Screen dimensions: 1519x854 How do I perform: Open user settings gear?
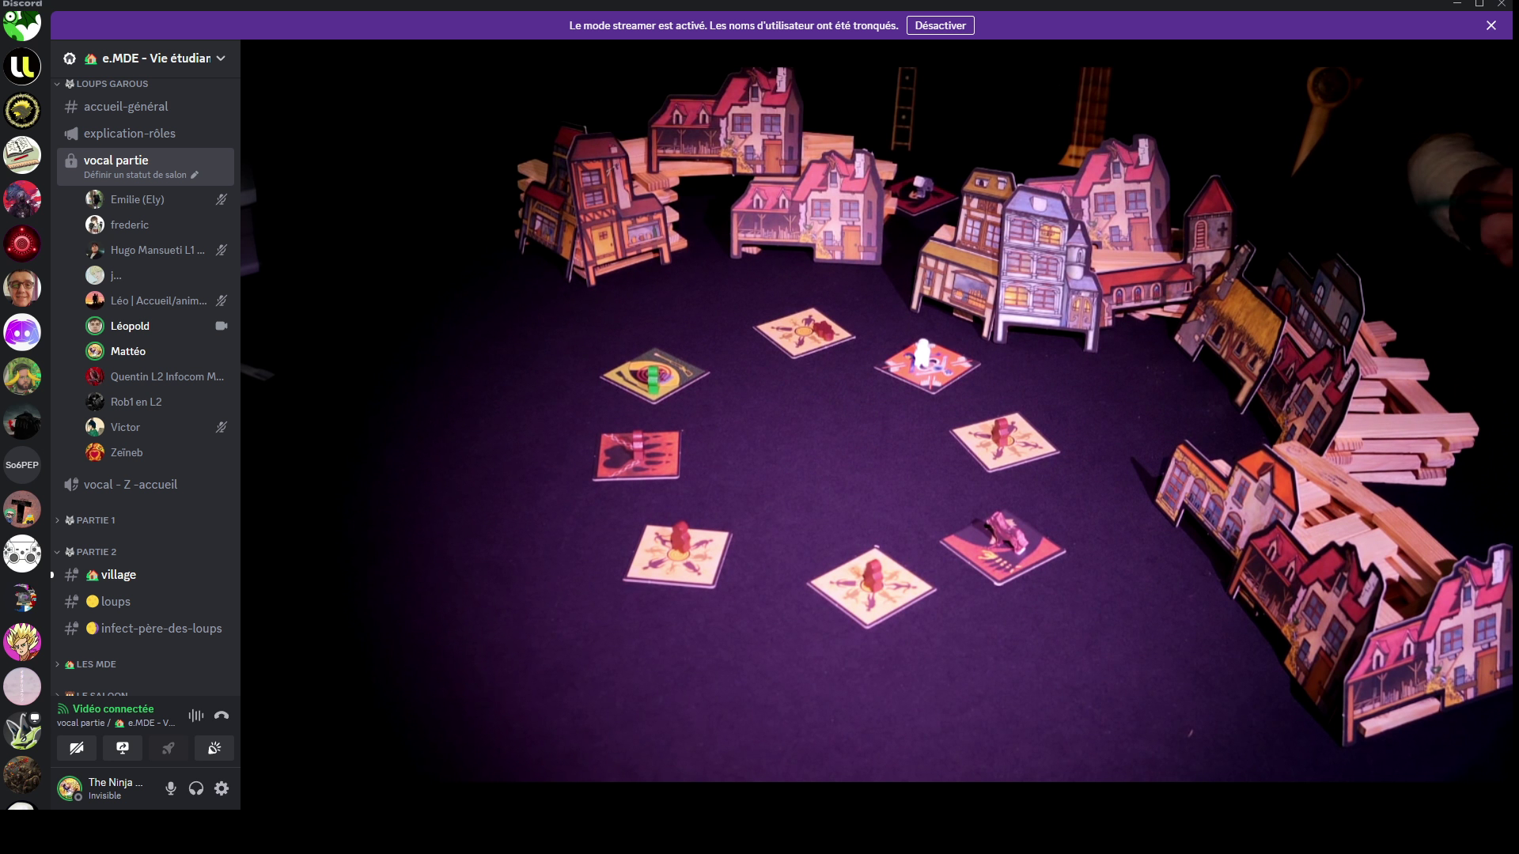click(222, 788)
